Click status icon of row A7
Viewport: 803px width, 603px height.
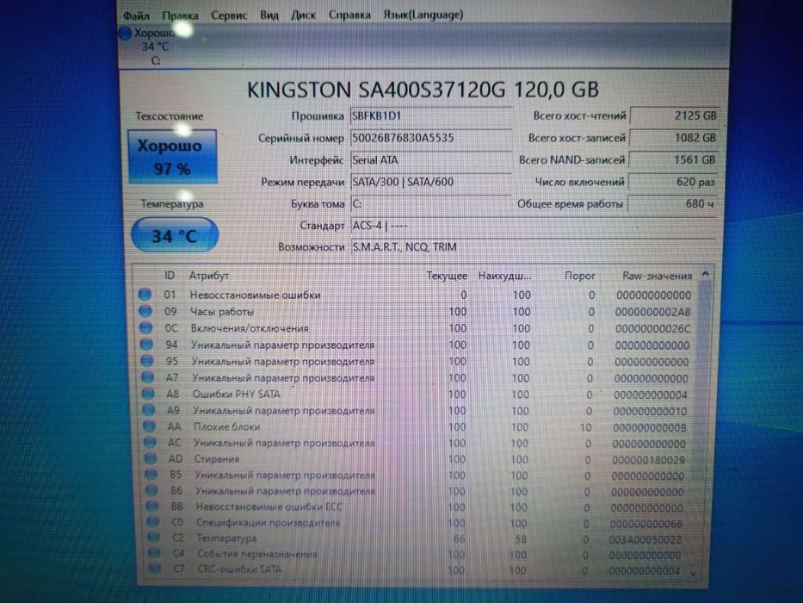pyautogui.click(x=147, y=377)
